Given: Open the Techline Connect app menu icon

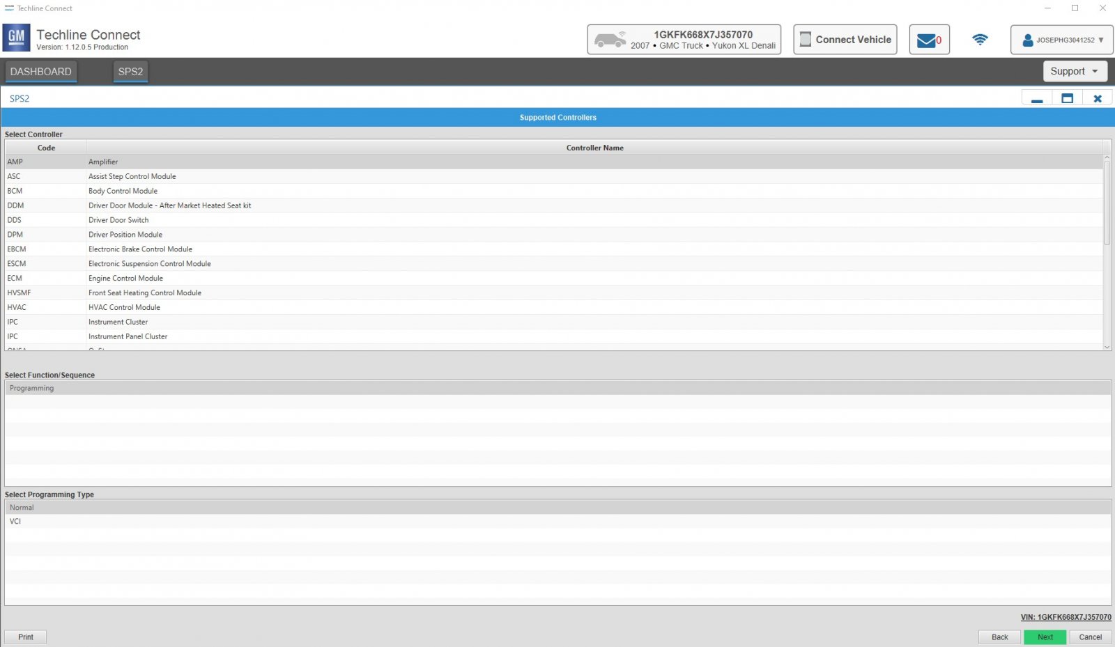Looking at the screenshot, I should 9,8.
